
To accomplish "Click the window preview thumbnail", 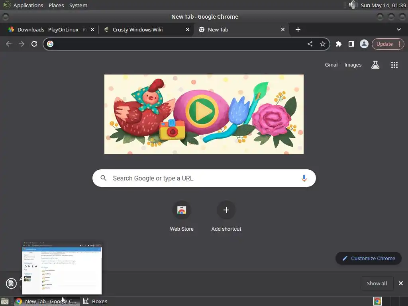I will coord(62,268).
